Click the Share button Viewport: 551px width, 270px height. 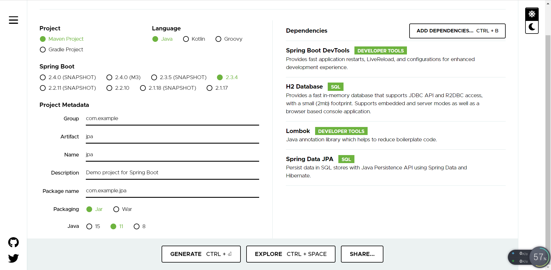coord(362,254)
